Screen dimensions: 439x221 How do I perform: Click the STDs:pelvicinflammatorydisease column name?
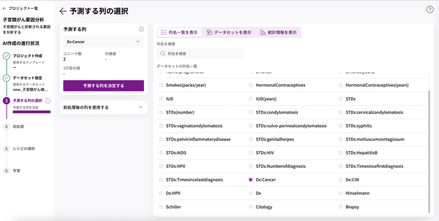click(198, 139)
